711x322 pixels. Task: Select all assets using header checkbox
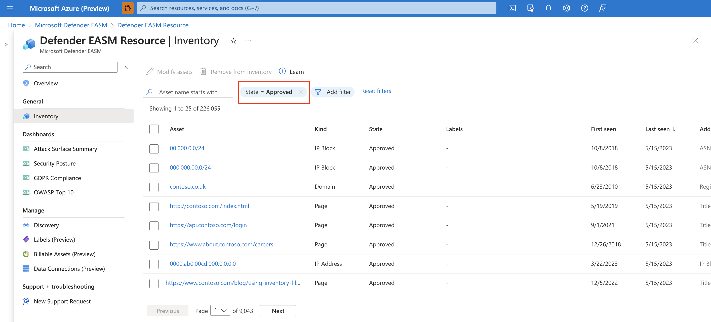click(x=154, y=129)
